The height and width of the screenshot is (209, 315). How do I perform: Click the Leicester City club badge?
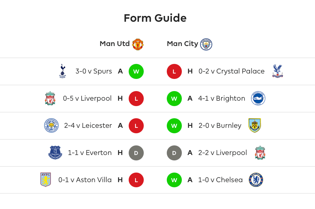(51, 126)
